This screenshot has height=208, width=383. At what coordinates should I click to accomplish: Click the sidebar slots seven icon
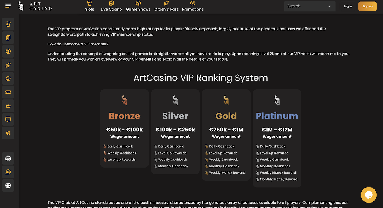tap(8, 24)
